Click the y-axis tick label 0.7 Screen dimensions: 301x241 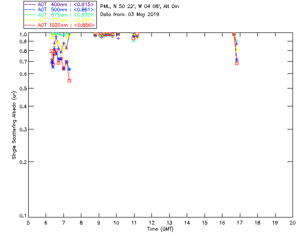coord(23,62)
